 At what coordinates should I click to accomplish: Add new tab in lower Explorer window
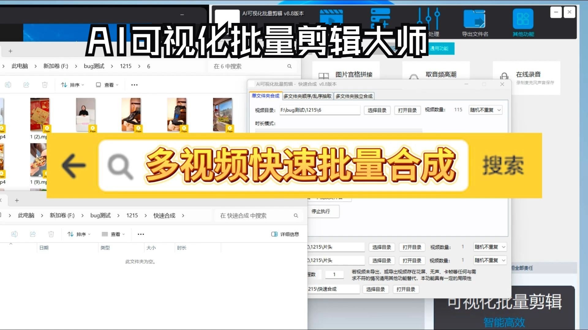(x=17, y=200)
